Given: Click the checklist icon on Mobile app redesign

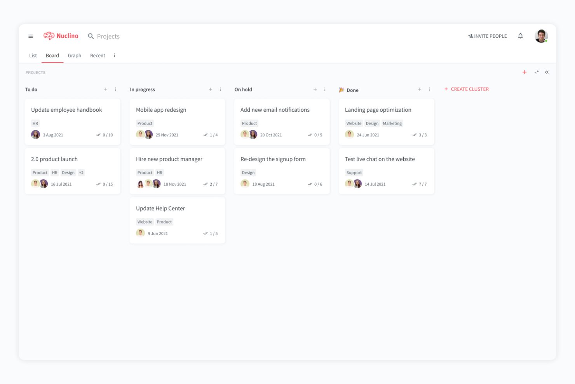Looking at the screenshot, I should click(205, 135).
